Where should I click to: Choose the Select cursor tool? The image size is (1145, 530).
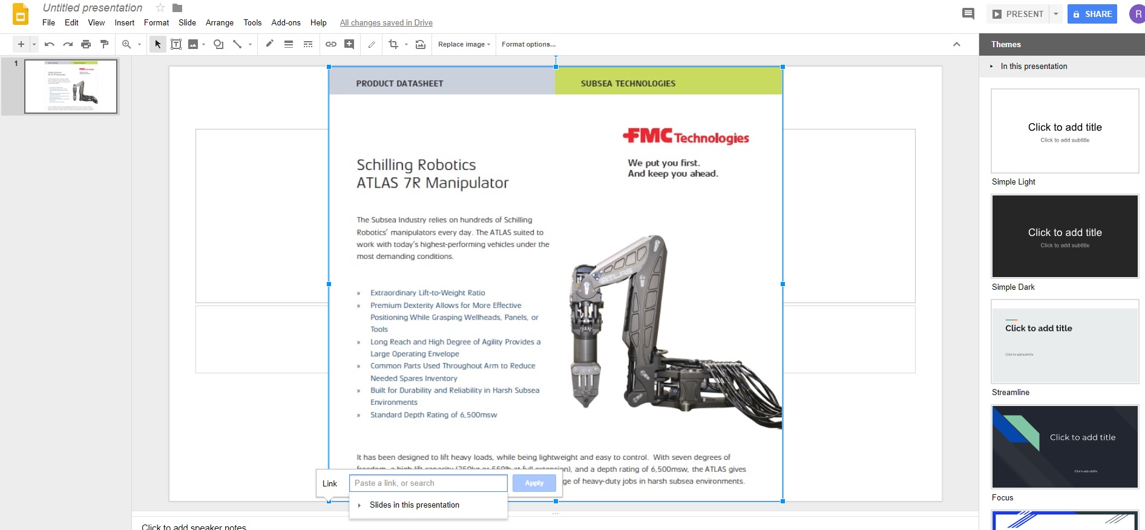(x=158, y=44)
